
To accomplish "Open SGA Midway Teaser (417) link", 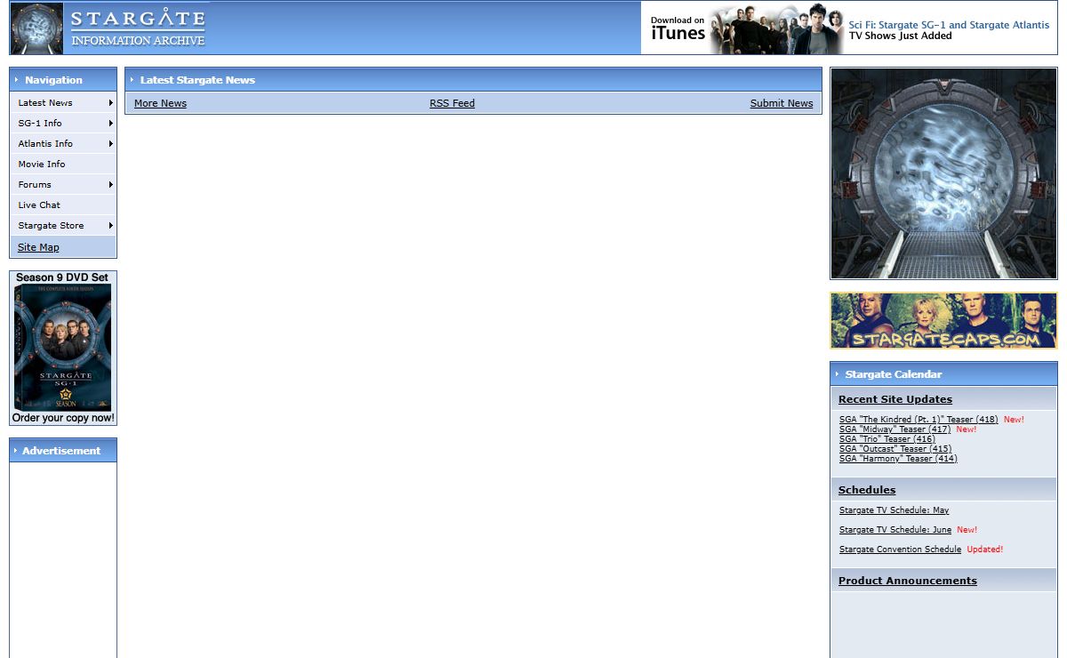I will (x=895, y=429).
